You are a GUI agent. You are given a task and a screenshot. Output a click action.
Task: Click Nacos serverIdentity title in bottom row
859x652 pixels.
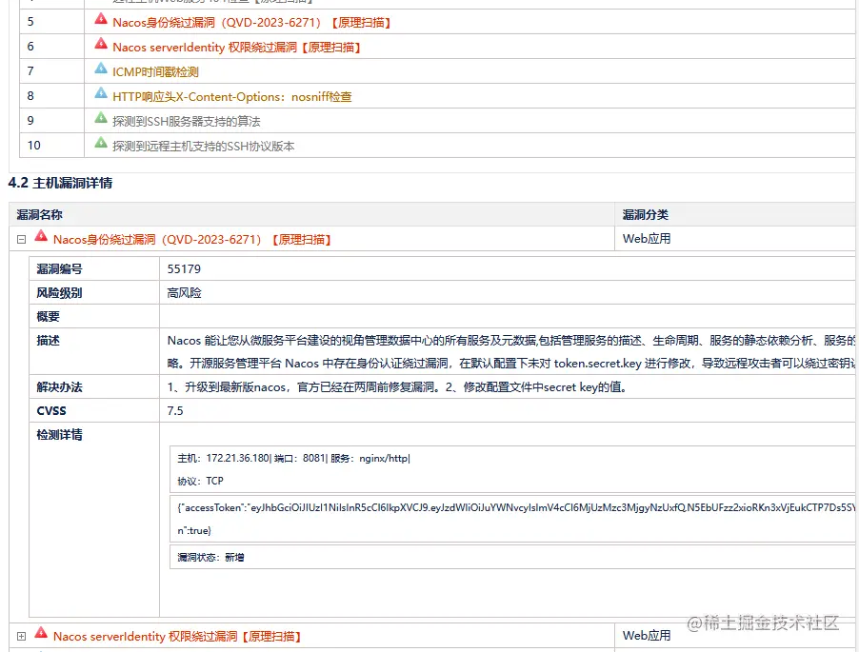click(177, 637)
